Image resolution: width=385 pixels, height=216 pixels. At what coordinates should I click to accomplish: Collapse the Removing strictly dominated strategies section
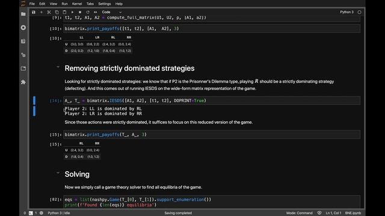tap(58, 67)
